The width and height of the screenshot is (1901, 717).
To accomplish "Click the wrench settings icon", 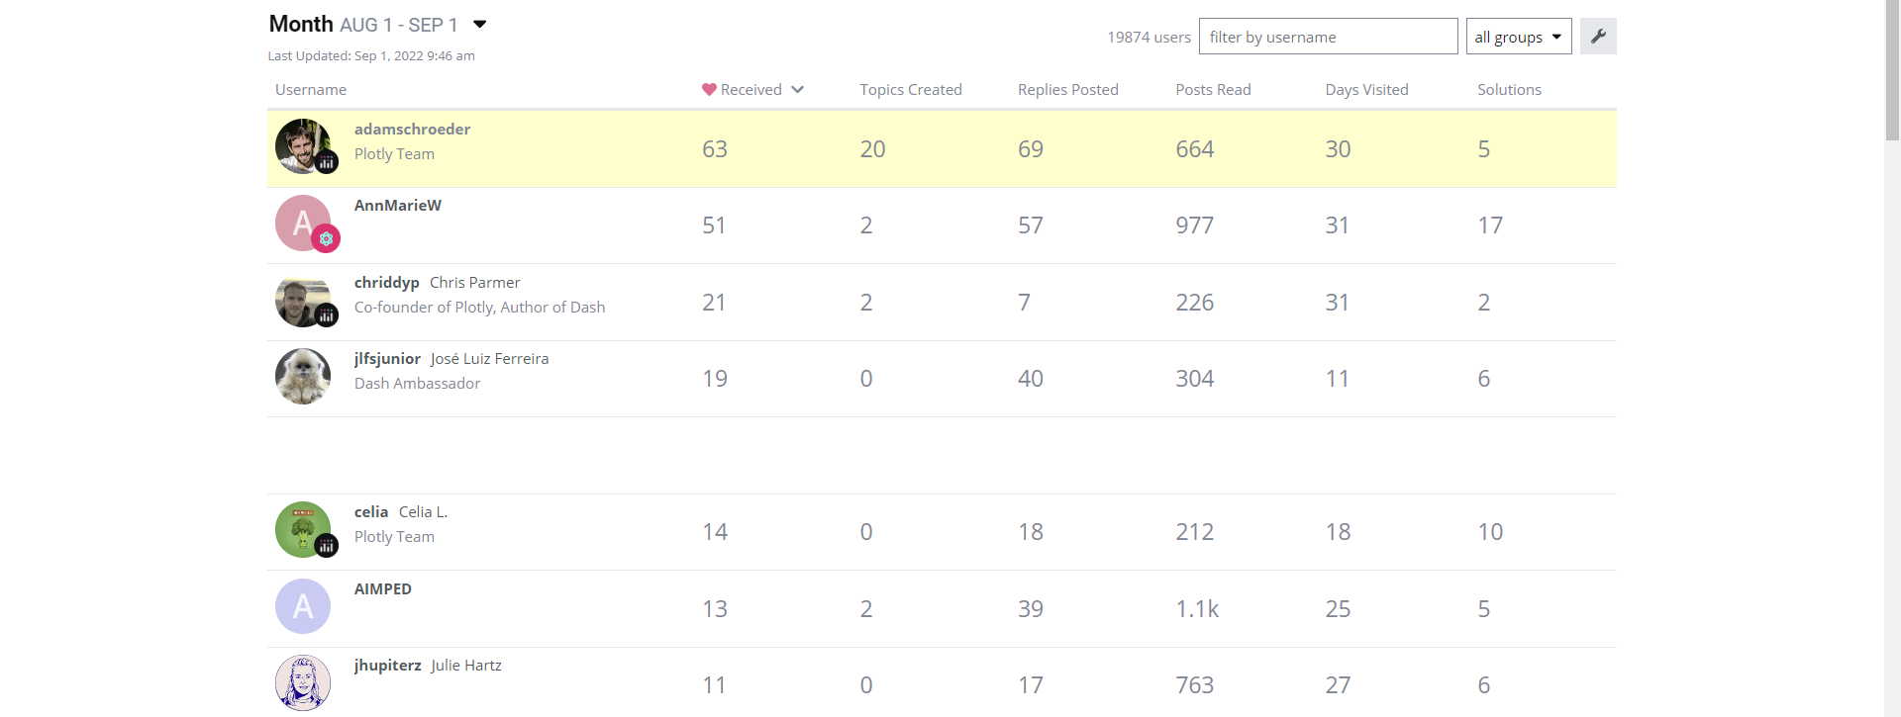I will 1597,37.
